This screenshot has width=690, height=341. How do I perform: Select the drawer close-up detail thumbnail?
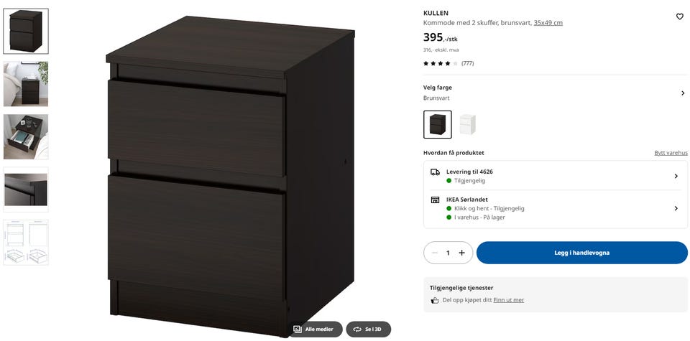[x=26, y=190]
